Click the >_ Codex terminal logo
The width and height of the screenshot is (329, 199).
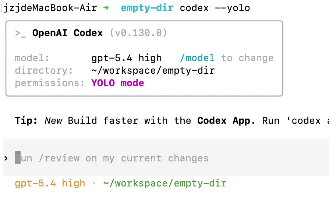tap(21, 34)
